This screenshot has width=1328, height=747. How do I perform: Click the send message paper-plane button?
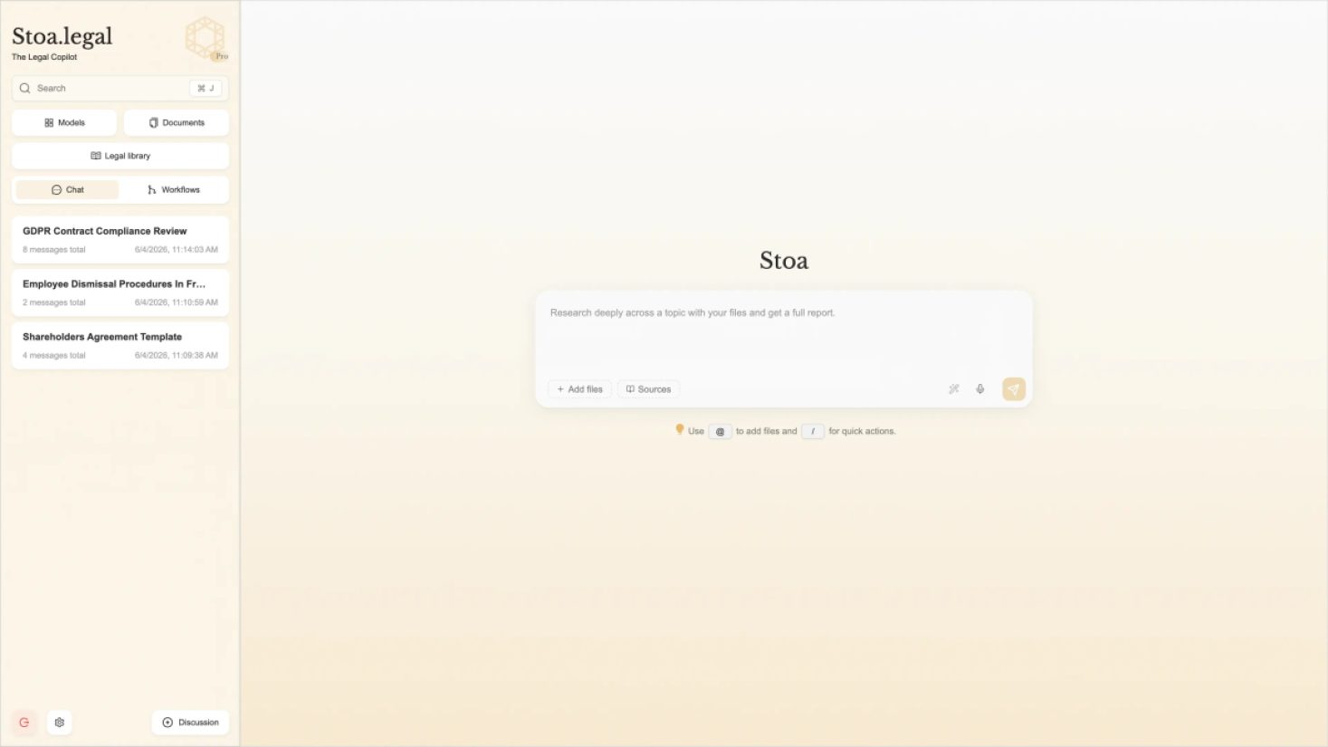pos(1014,389)
